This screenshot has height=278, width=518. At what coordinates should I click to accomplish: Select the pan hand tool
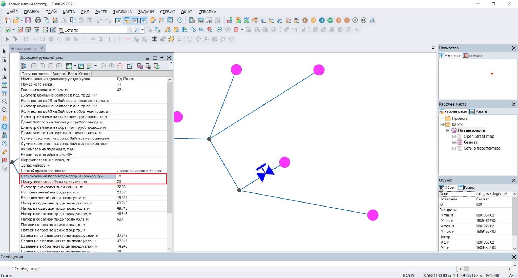coord(5,118)
